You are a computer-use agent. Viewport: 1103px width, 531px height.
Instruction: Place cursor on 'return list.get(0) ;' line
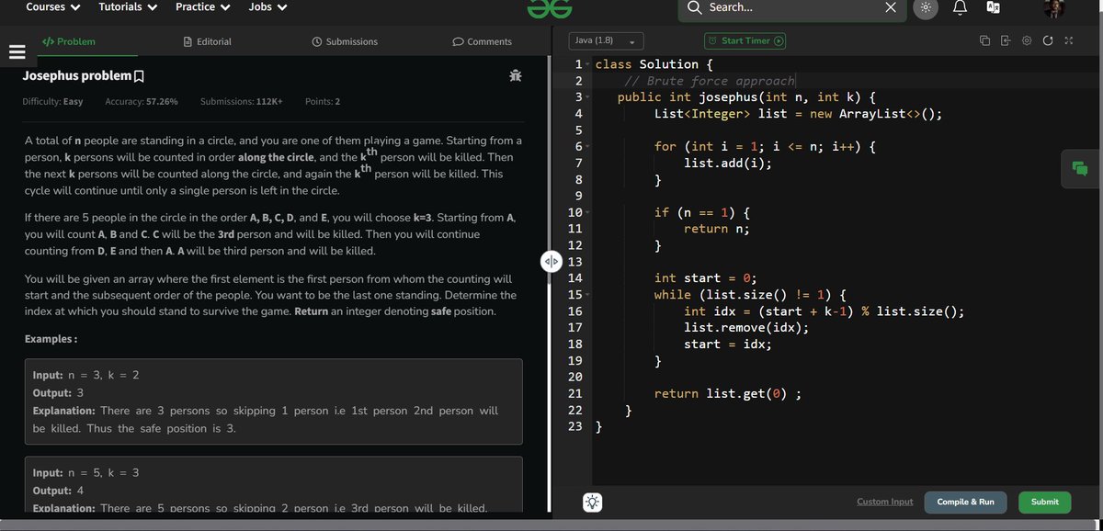[x=730, y=394]
